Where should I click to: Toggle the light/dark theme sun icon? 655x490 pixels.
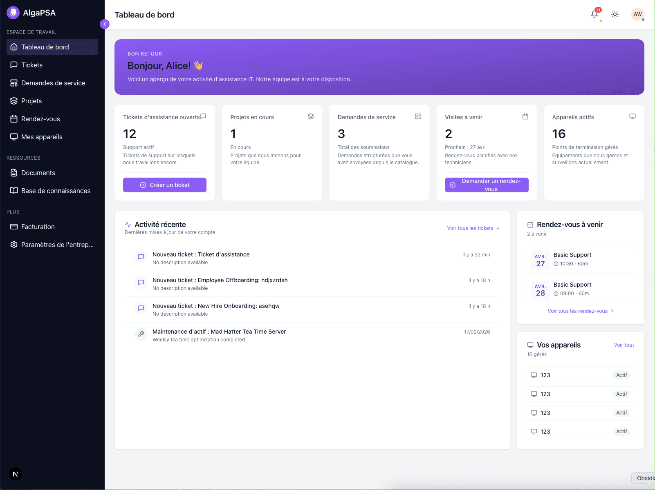pos(615,14)
